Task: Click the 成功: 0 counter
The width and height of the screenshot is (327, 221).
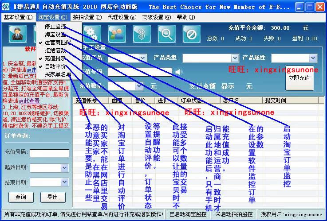Action: (244, 39)
